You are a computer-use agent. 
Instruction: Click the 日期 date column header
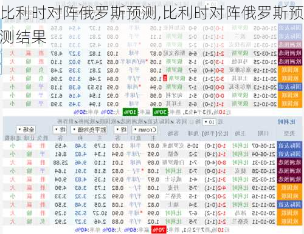coord(263,133)
